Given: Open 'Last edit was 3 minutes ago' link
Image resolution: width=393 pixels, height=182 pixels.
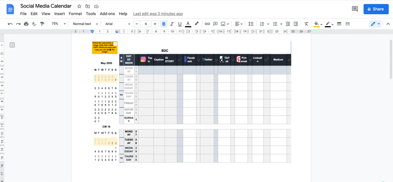Looking at the screenshot, I should (158, 14).
